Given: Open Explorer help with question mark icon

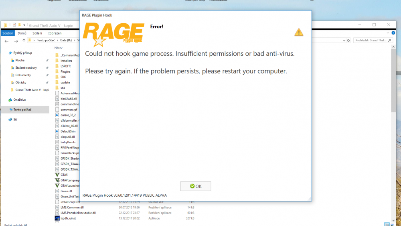Looking at the screenshot, I should [393, 33].
